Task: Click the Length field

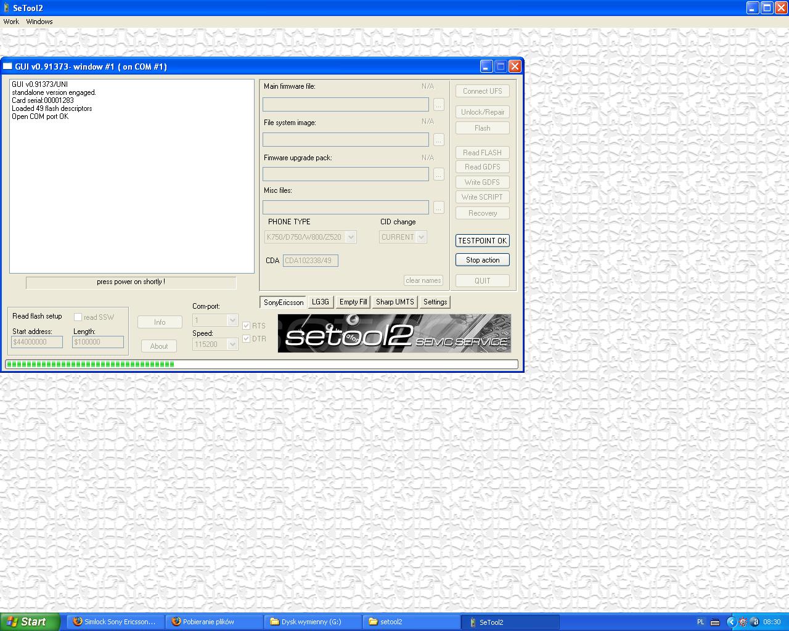Action: (x=98, y=342)
